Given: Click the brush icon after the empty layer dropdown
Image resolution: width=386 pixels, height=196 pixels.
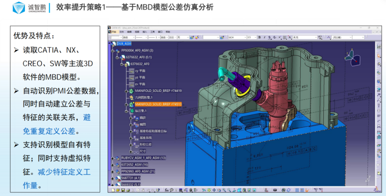Looking at the screenshot, I should tap(222, 38).
